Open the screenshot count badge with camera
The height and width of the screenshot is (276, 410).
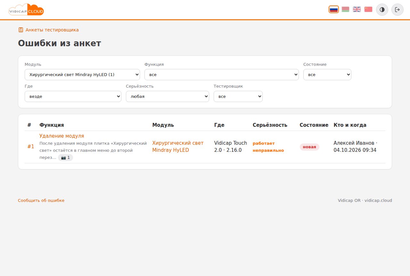point(65,158)
